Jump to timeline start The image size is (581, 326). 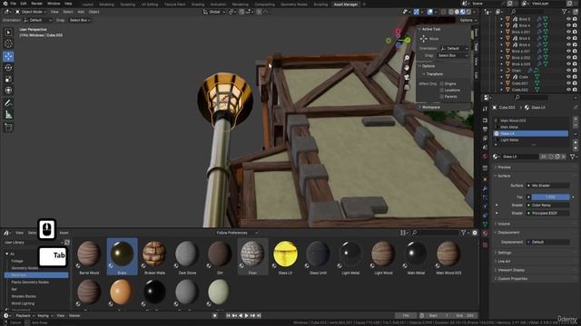tap(228, 316)
